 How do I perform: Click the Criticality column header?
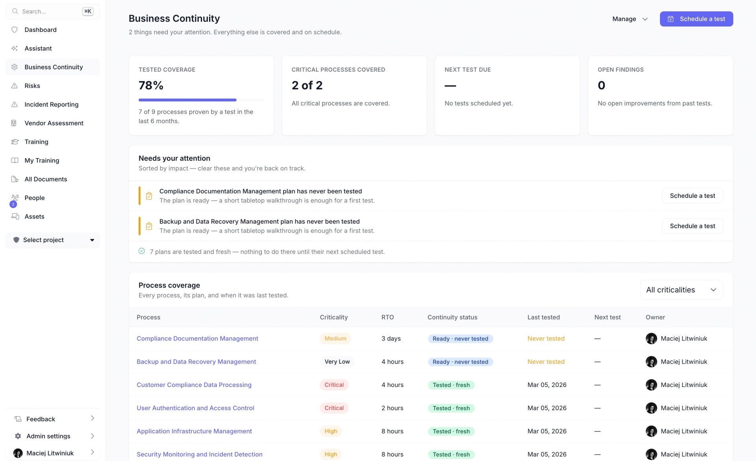pos(334,317)
